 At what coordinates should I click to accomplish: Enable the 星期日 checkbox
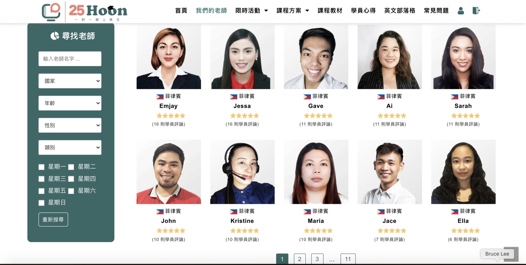41,203
